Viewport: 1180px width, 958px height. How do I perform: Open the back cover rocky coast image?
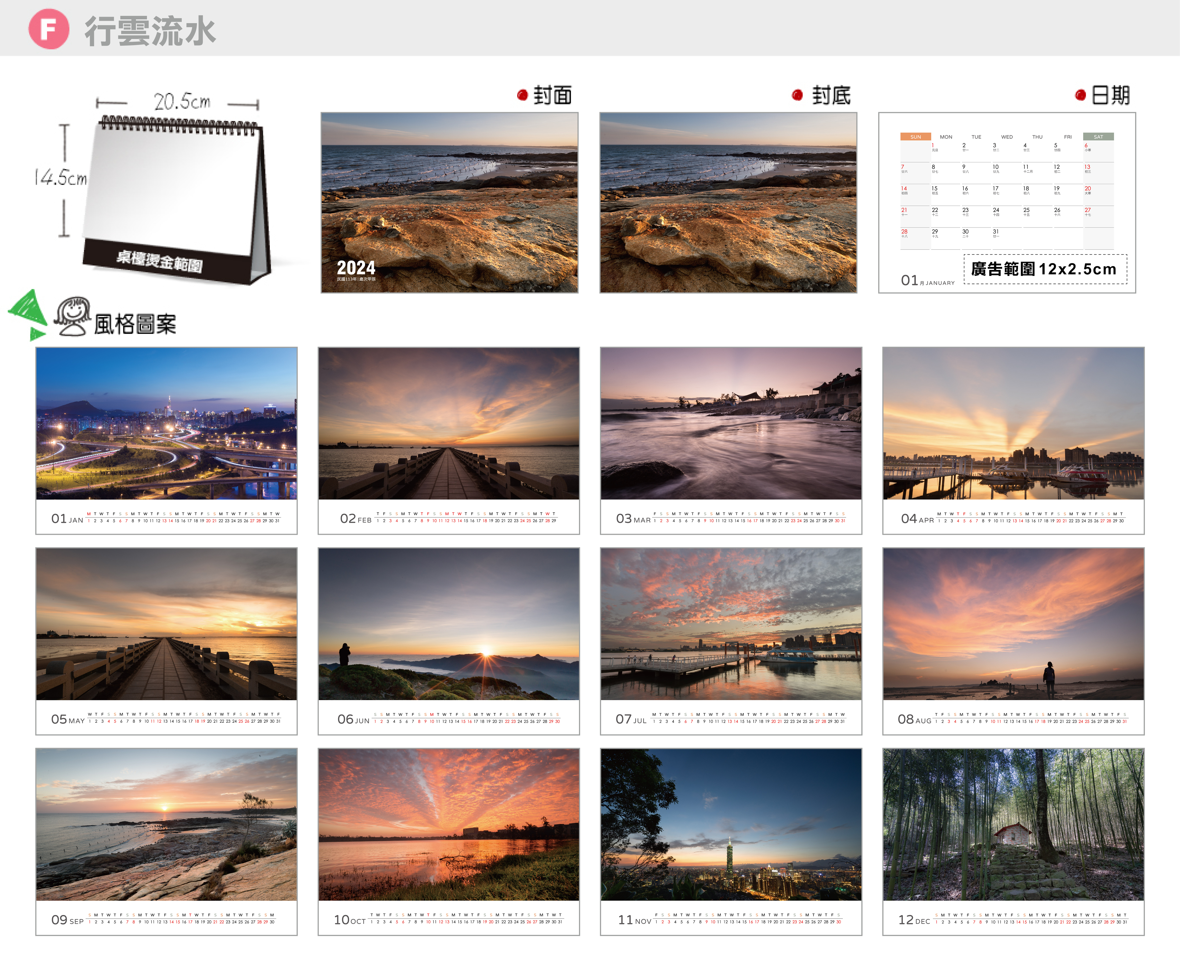(728, 202)
